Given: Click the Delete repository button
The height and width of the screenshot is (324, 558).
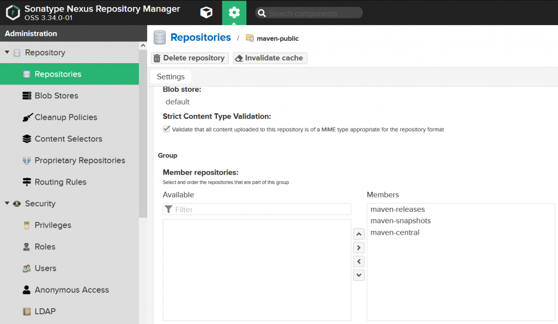Looking at the screenshot, I should pyautogui.click(x=190, y=58).
